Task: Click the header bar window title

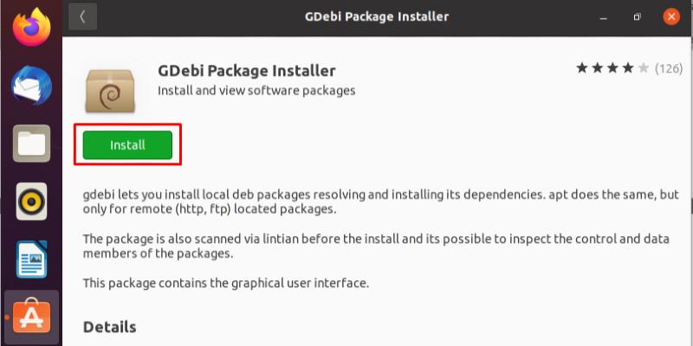Action: (376, 16)
